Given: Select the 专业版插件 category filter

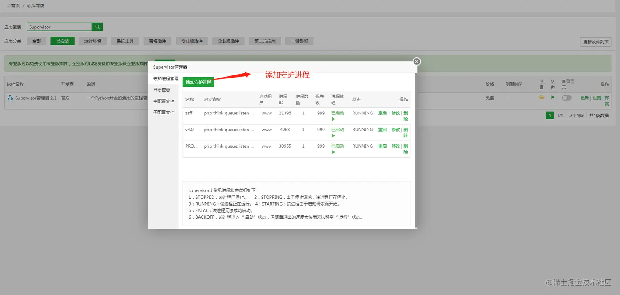Looking at the screenshot, I should click(192, 41).
